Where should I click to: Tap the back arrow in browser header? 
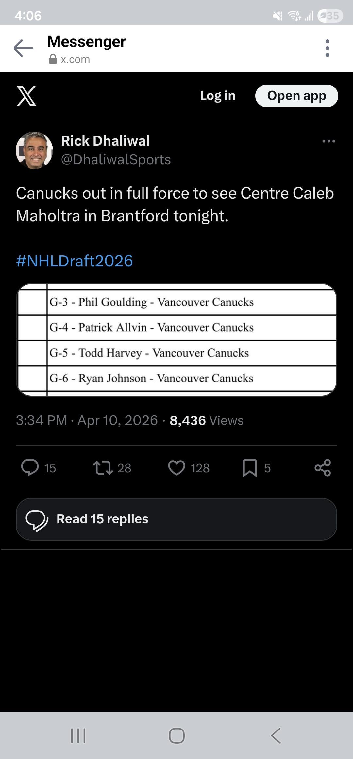point(24,48)
